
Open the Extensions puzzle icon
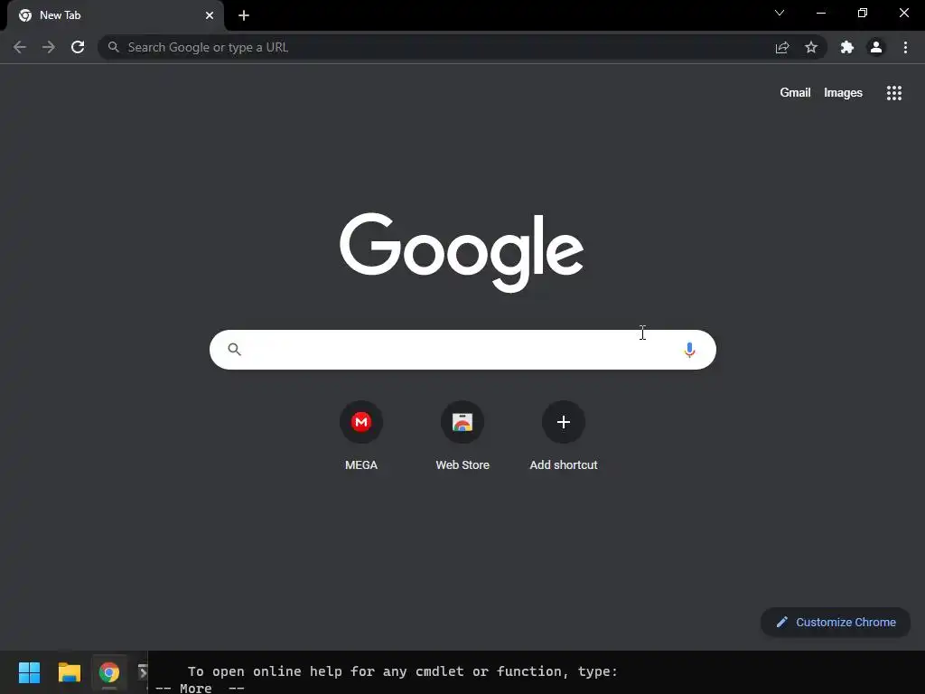coord(847,47)
